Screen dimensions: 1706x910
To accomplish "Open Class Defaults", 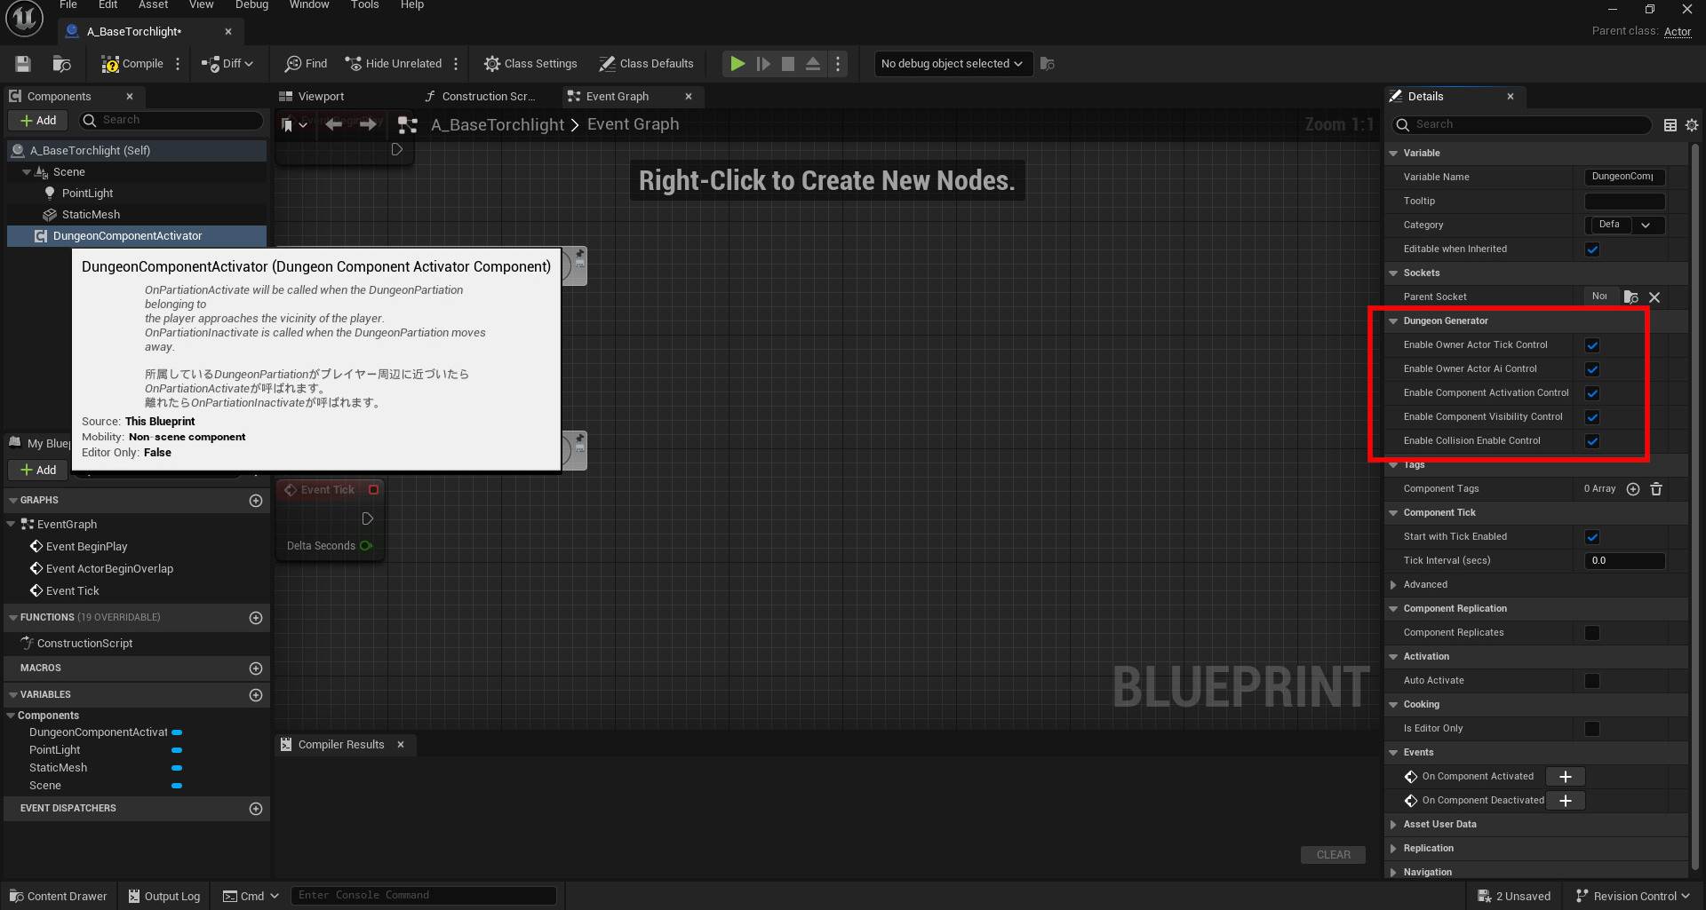I will 646,64.
